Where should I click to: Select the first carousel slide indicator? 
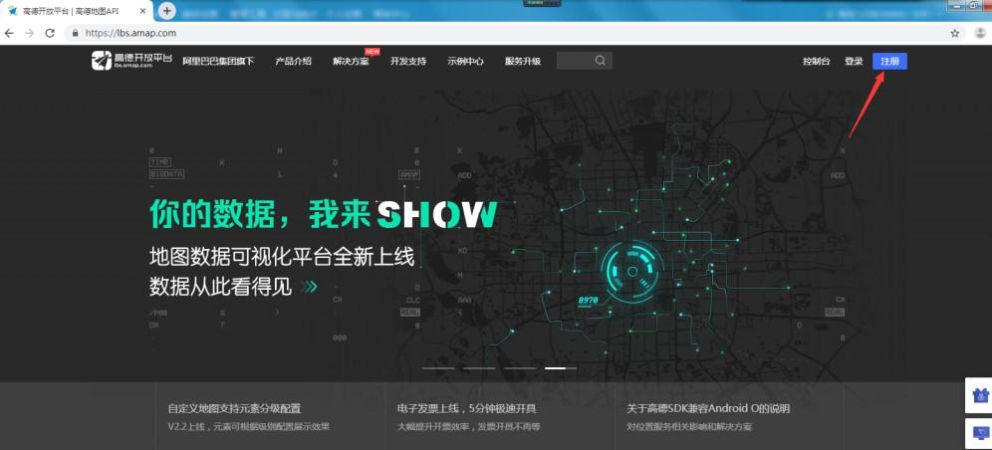[438, 367]
